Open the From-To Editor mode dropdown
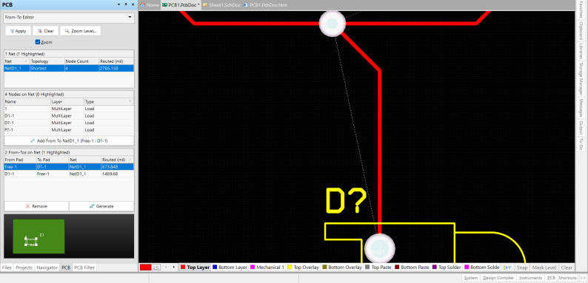This screenshot has width=588, height=283. tap(69, 17)
